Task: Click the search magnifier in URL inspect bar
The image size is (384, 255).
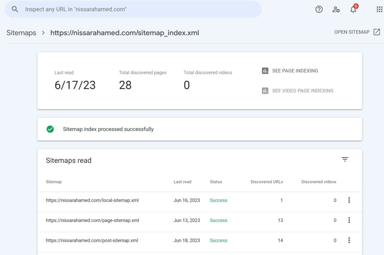Action: click(15, 9)
